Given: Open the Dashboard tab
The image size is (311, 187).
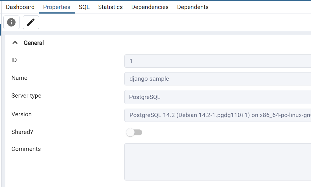Looking at the screenshot, I should 20,7.
